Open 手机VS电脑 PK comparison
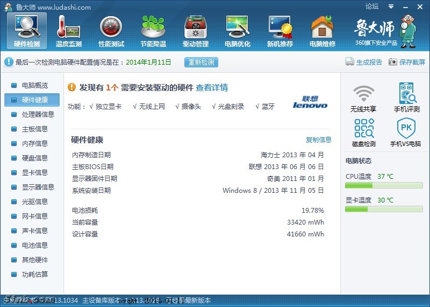The height and width of the screenshot is (307, 430). [406, 133]
